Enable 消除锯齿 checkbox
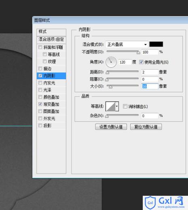 125,106
